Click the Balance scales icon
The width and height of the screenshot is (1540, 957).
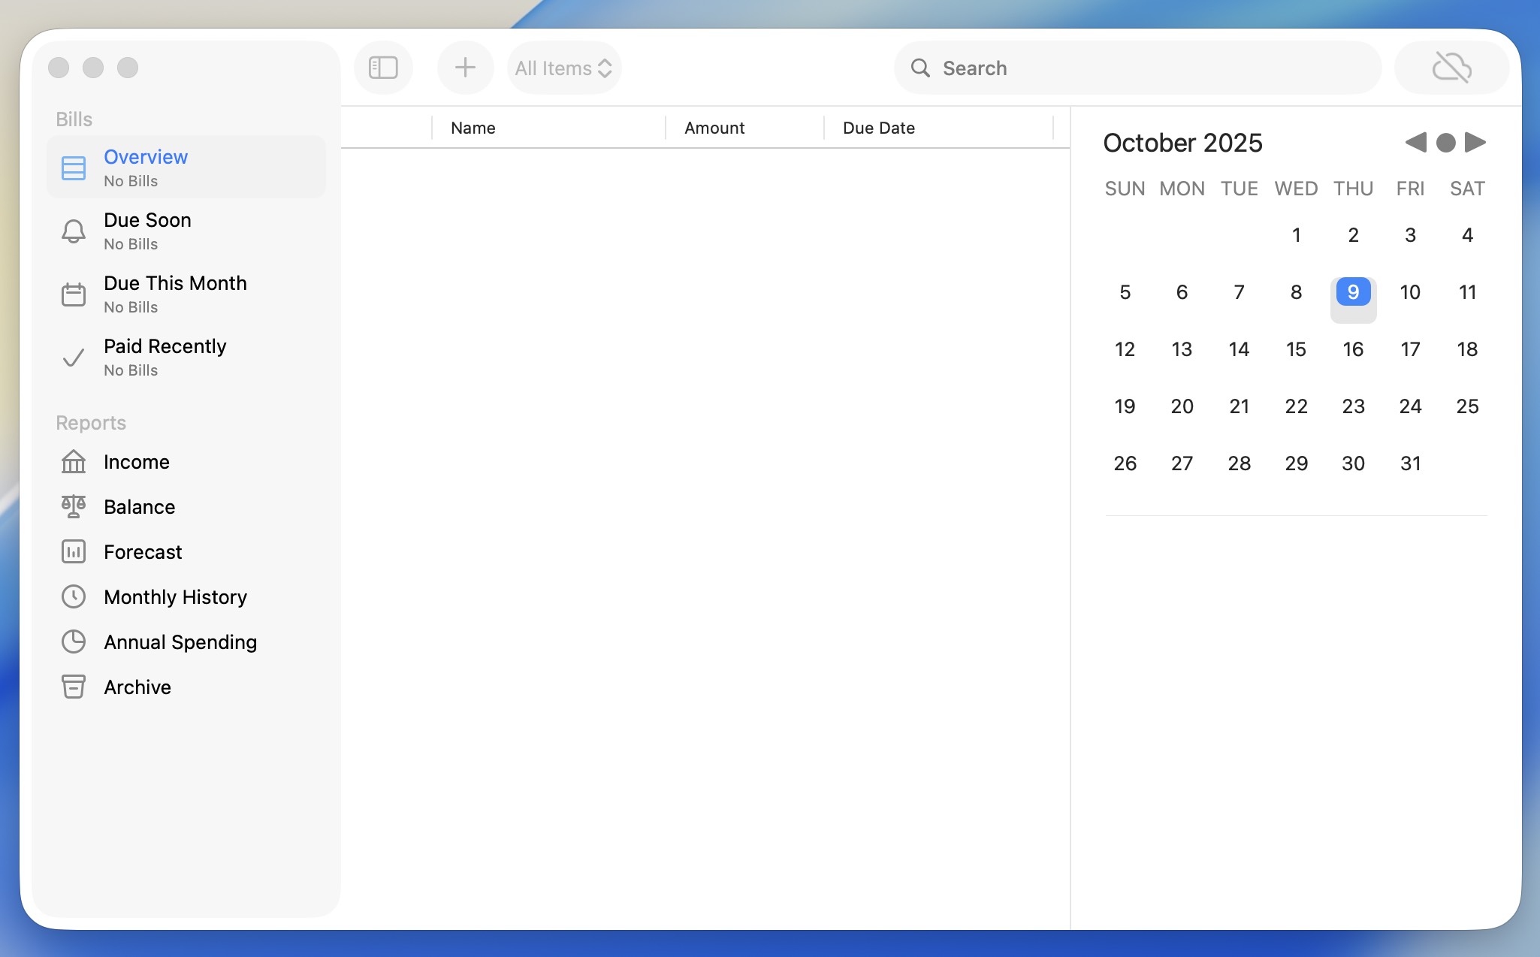pyautogui.click(x=74, y=506)
